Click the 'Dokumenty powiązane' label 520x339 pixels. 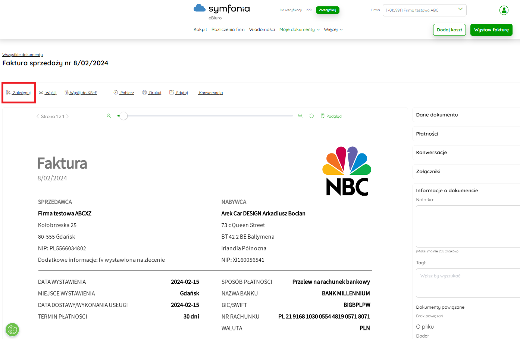click(440, 307)
